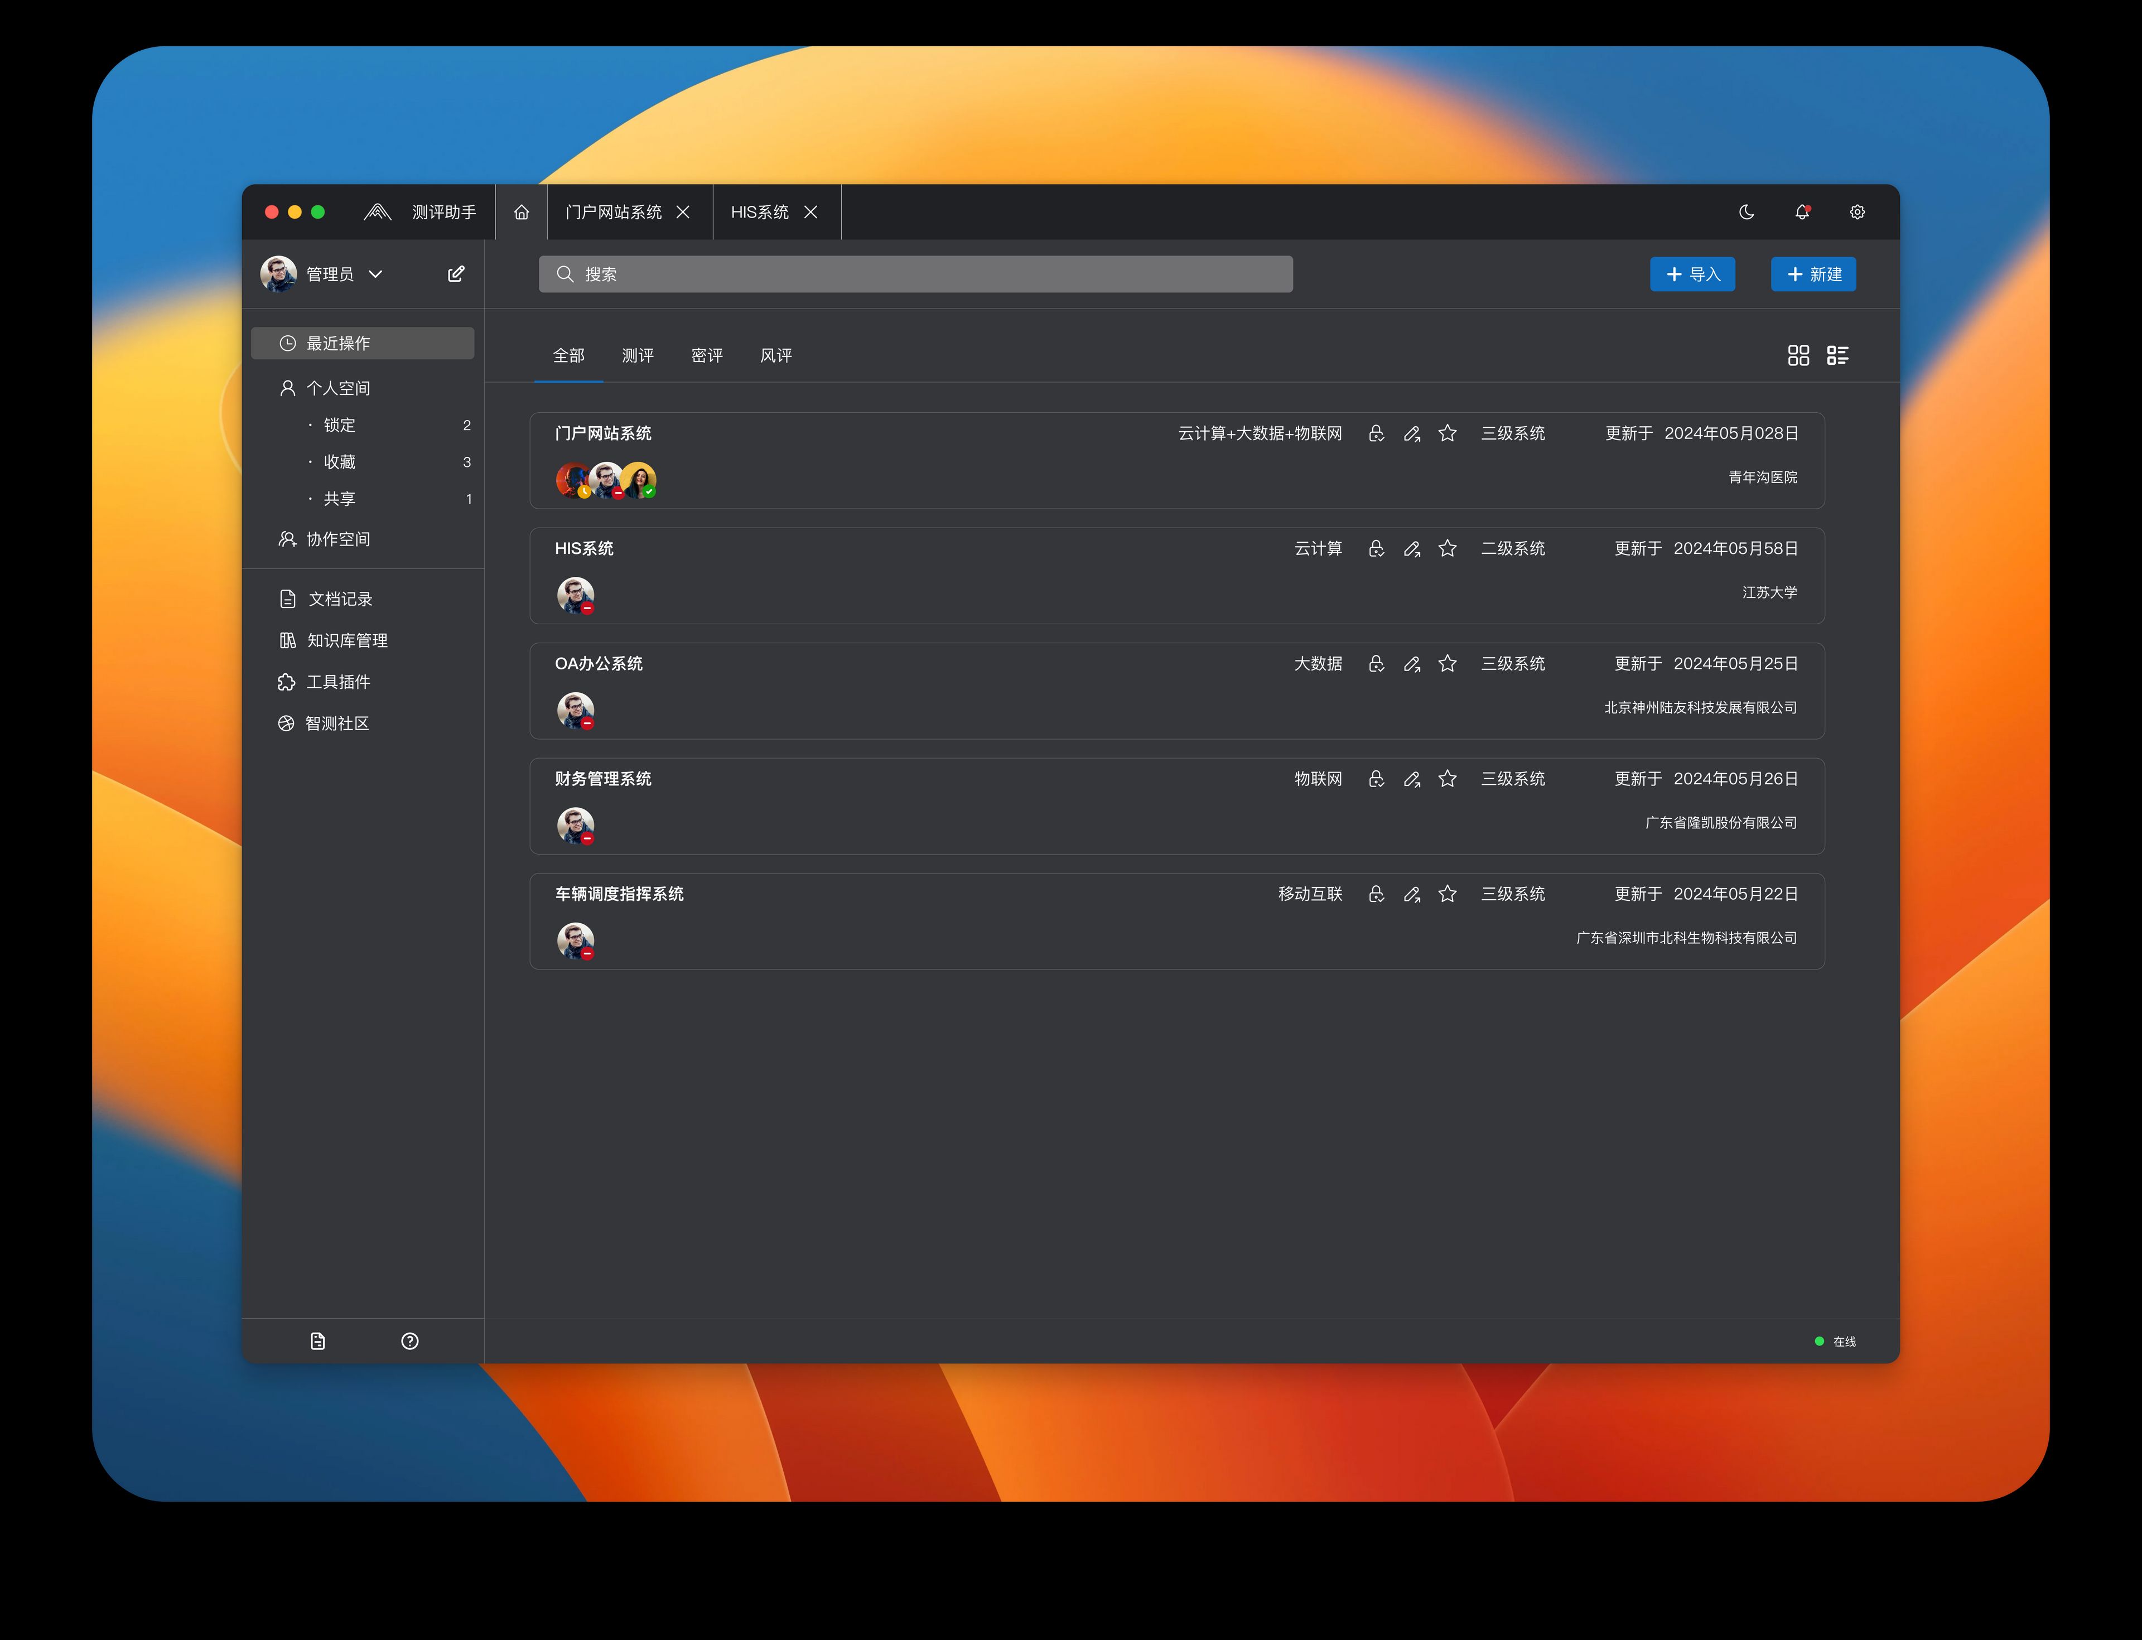Image resolution: width=2142 pixels, height=1640 pixels.
Task: Open help question-mark icon
Action: pyautogui.click(x=410, y=1340)
